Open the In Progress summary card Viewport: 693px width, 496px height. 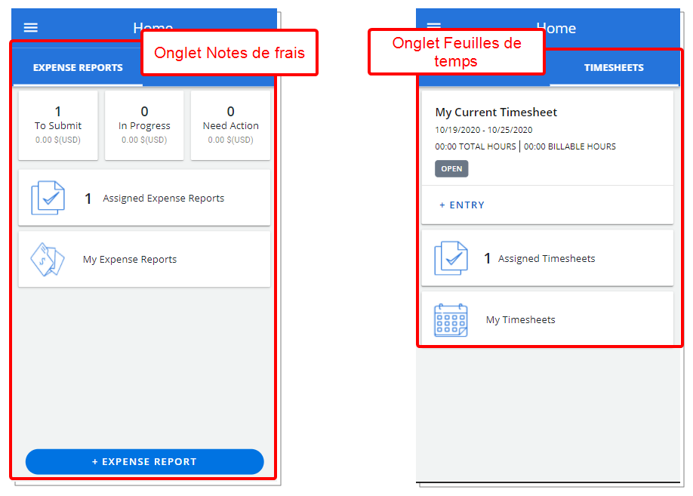pos(144,125)
